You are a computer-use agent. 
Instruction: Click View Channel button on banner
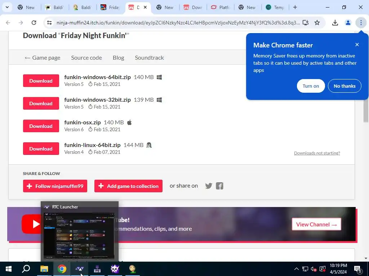316,224
